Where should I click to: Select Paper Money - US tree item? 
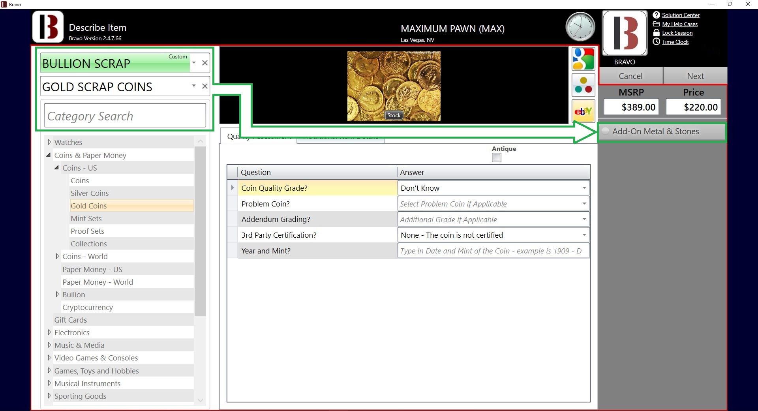pyautogui.click(x=92, y=269)
